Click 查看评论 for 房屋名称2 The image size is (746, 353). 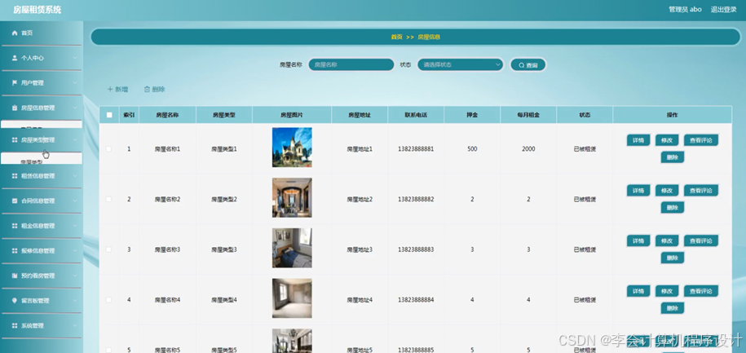(x=701, y=190)
